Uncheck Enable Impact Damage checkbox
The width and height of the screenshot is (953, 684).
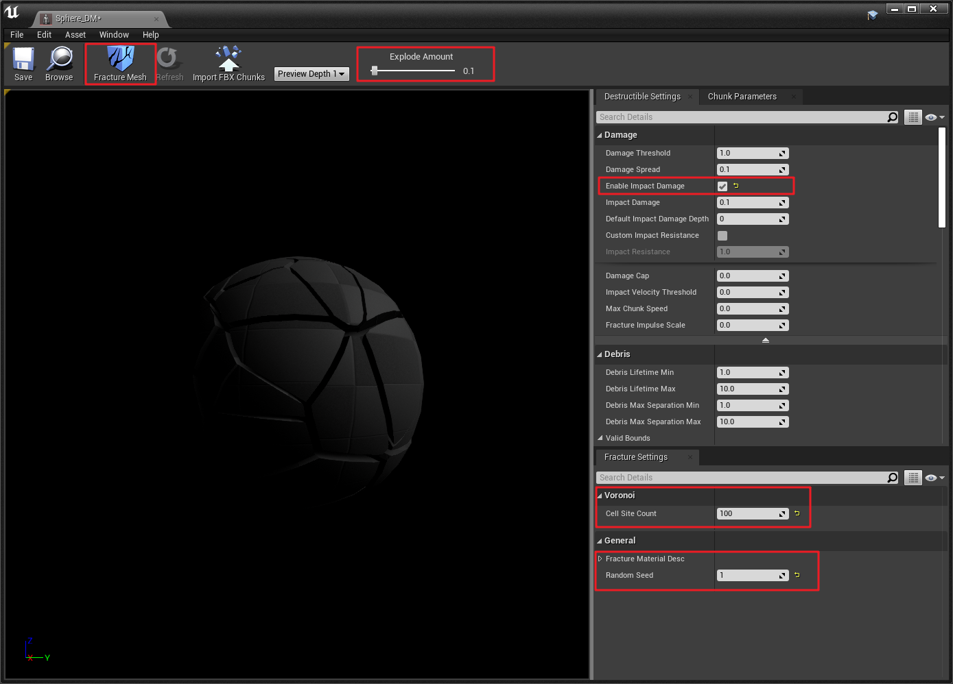[x=722, y=186]
